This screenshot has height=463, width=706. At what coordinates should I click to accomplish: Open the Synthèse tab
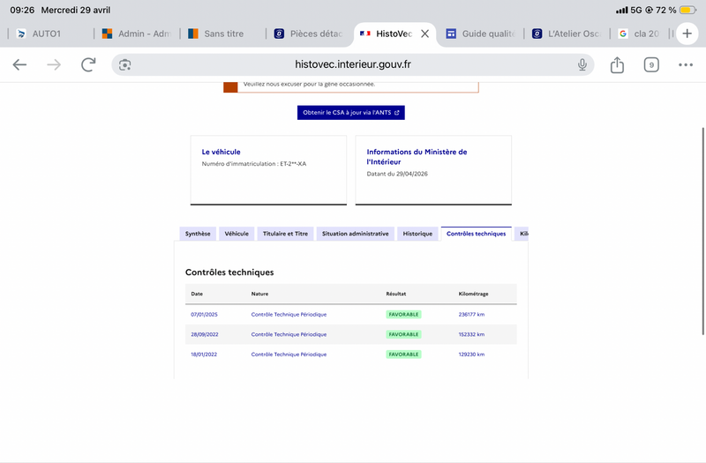(x=198, y=234)
